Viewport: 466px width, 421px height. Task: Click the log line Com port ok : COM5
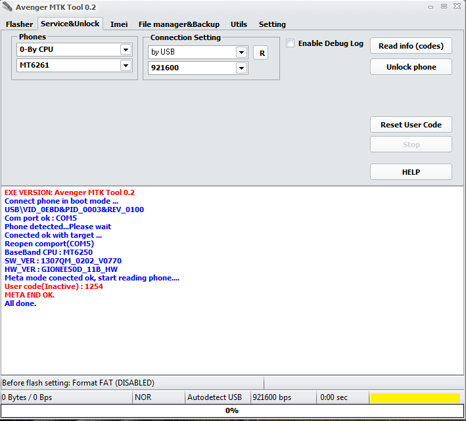point(41,218)
